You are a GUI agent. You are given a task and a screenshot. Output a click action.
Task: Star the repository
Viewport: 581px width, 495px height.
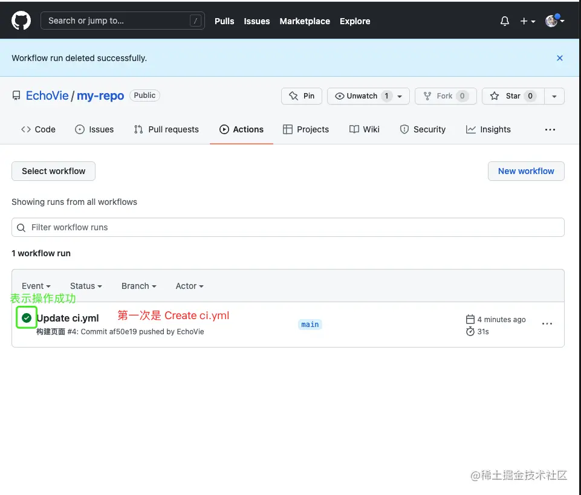(x=513, y=96)
